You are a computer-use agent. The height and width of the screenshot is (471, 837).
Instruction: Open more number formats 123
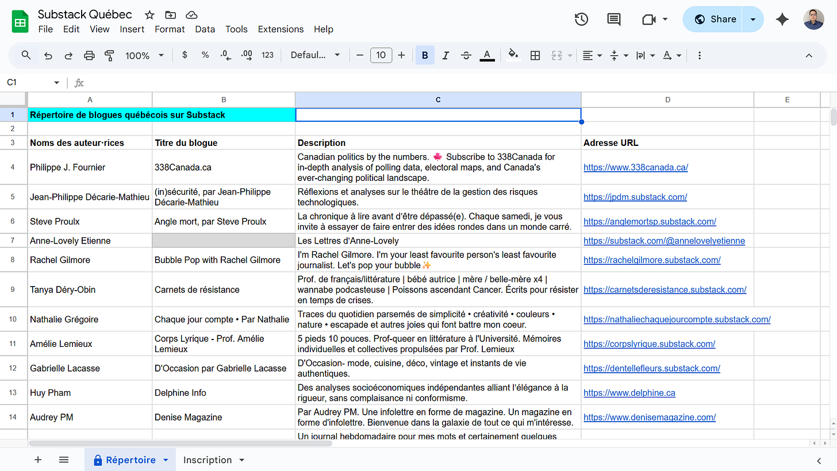(267, 55)
